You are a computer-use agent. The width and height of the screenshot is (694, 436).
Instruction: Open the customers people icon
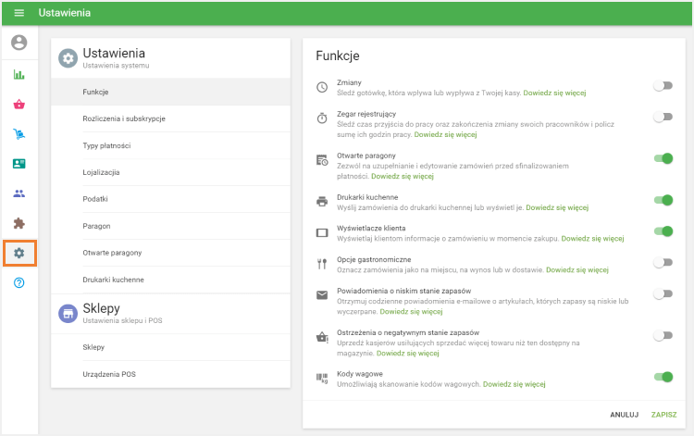19,193
